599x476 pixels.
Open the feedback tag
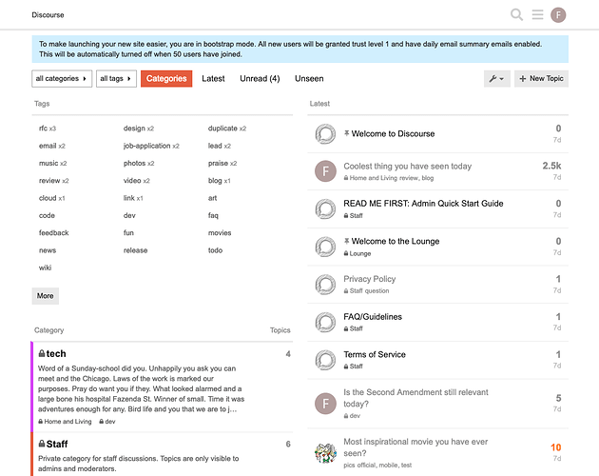[x=54, y=232]
